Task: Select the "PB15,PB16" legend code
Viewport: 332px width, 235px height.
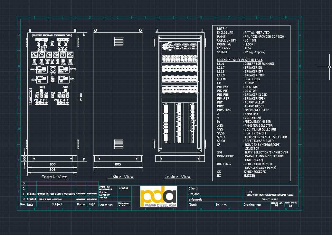Action: pos(224,110)
